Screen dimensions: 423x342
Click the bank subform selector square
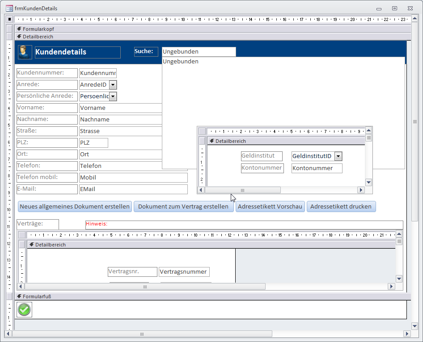202,131
